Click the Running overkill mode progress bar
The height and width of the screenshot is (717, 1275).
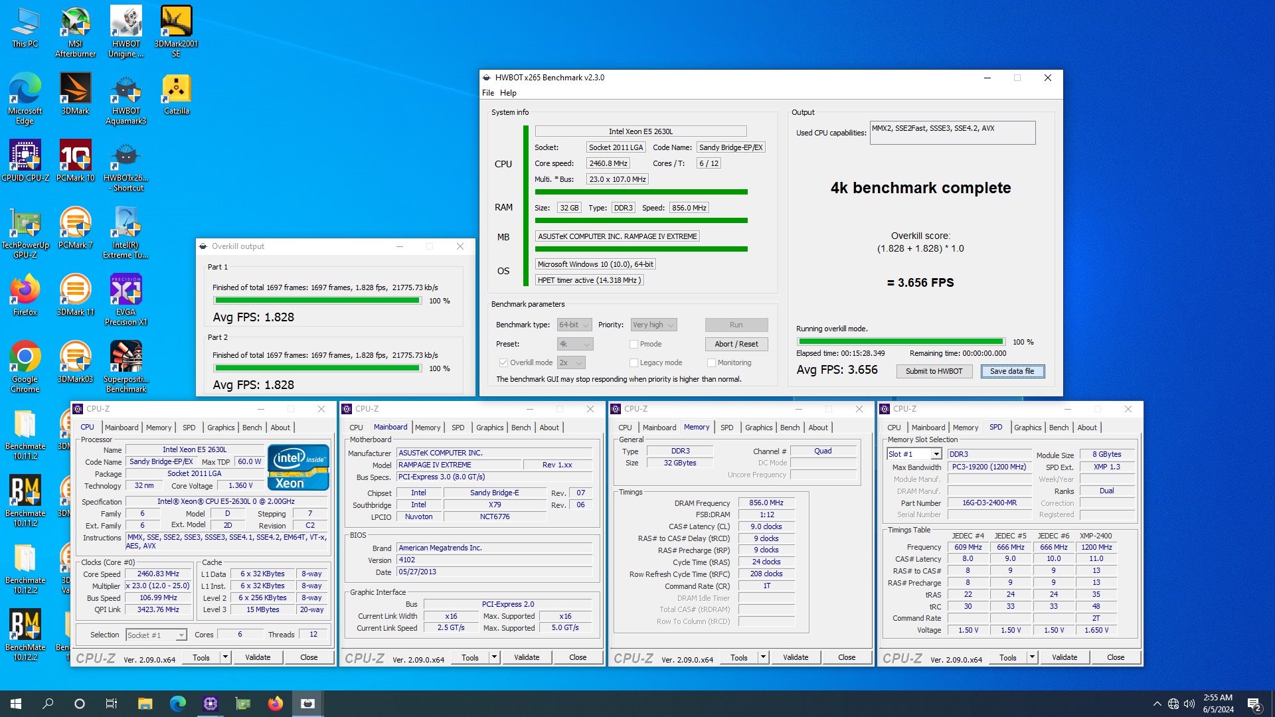pos(901,342)
